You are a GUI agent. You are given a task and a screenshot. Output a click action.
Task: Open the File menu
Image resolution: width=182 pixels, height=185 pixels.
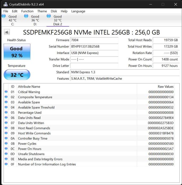tap(6, 11)
